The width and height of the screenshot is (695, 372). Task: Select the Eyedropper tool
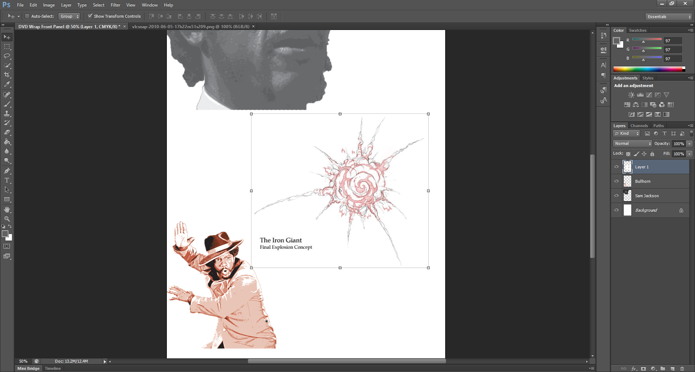click(7, 85)
